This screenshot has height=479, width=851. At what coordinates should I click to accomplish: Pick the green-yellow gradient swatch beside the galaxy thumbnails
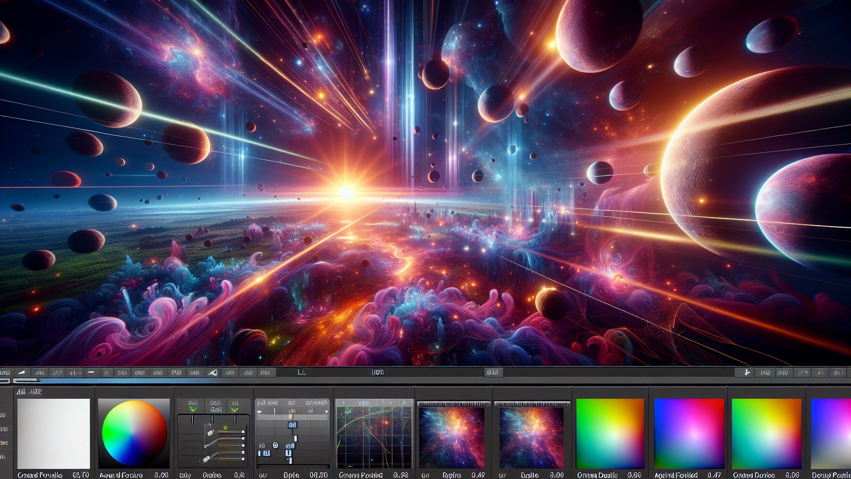coord(610,433)
